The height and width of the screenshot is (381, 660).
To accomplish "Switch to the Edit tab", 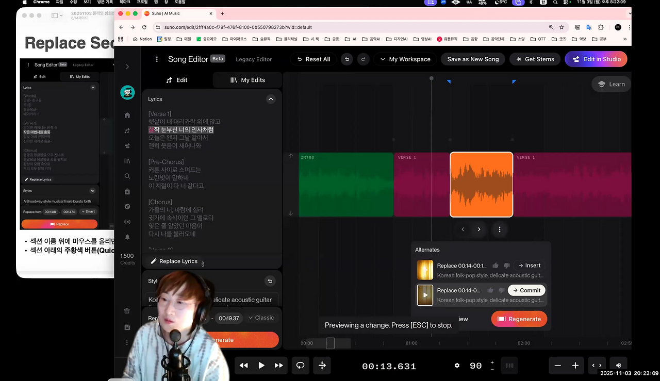I will click(177, 80).
